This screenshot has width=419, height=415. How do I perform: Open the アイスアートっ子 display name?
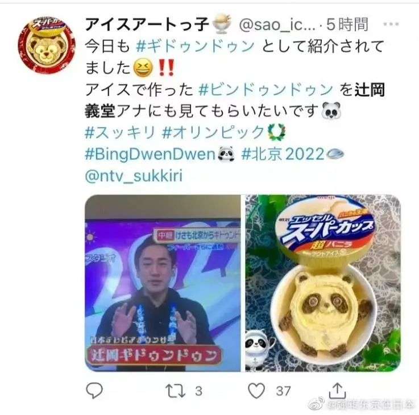[147, 24]
